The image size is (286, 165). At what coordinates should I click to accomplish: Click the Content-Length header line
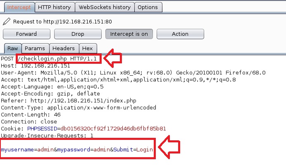31,115
